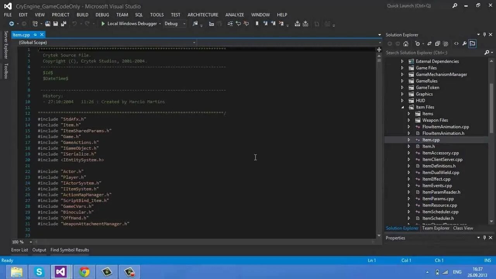Image resolution: width=496 pixels, height=279 pixels.
Task: Click the Find in Files toolbar icon
Action: tap(195, 24)
